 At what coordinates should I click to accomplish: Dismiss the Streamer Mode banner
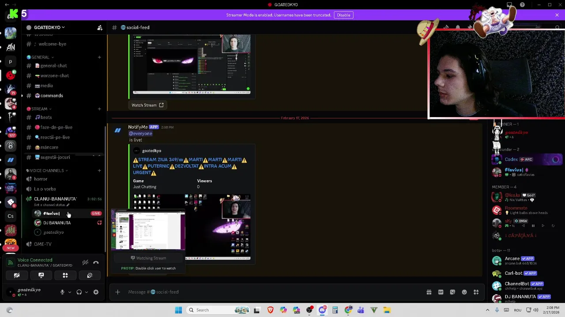tap(557, 15)
